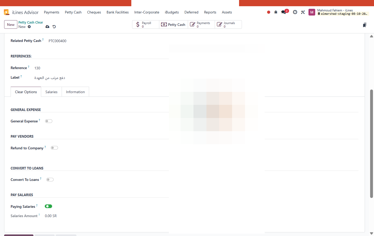Screen dimensions: 374x236
Task: Click the Salaries Amount value 0.00 SR
Action: 51,216
